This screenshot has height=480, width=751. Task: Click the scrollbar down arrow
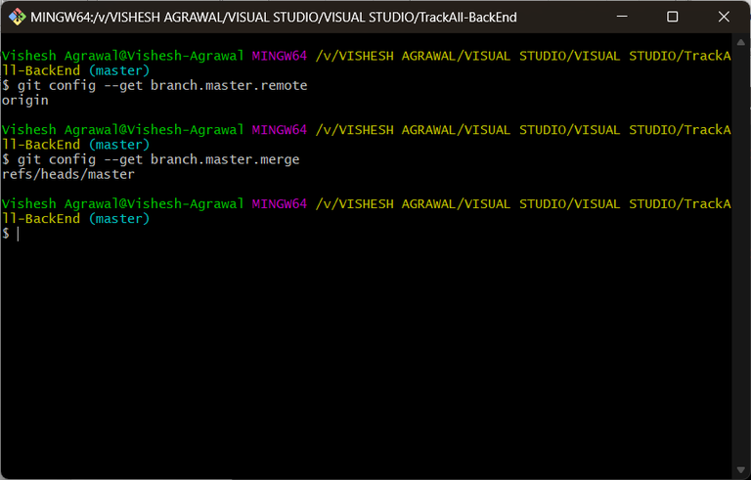[x=741, y=469]
